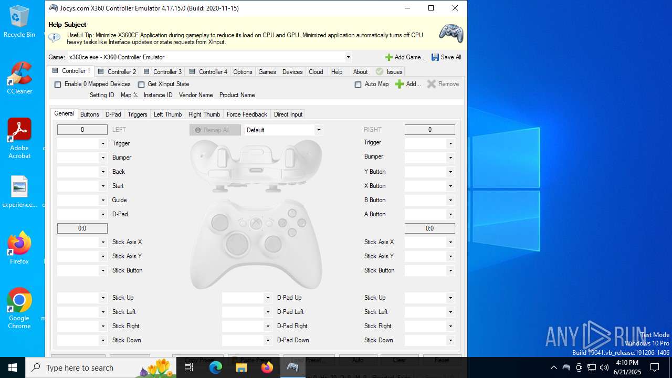This screenshot has height=378, width=672.
Task: Click Firefox icon in the taskbar
Action: pos(267,367)
